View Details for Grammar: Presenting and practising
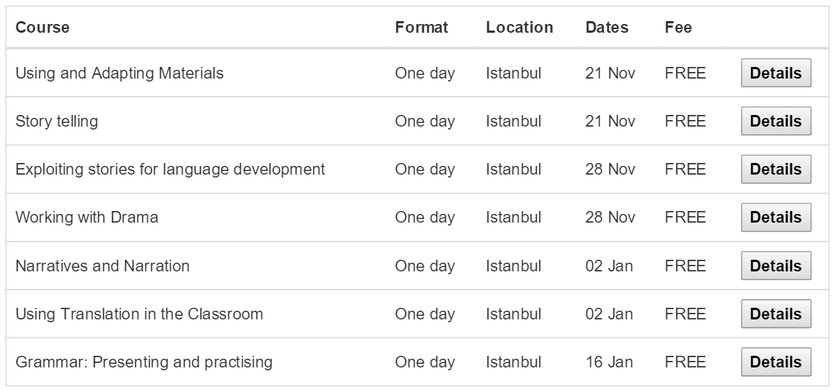Viewport: 834px width, 390px height. 775,362
